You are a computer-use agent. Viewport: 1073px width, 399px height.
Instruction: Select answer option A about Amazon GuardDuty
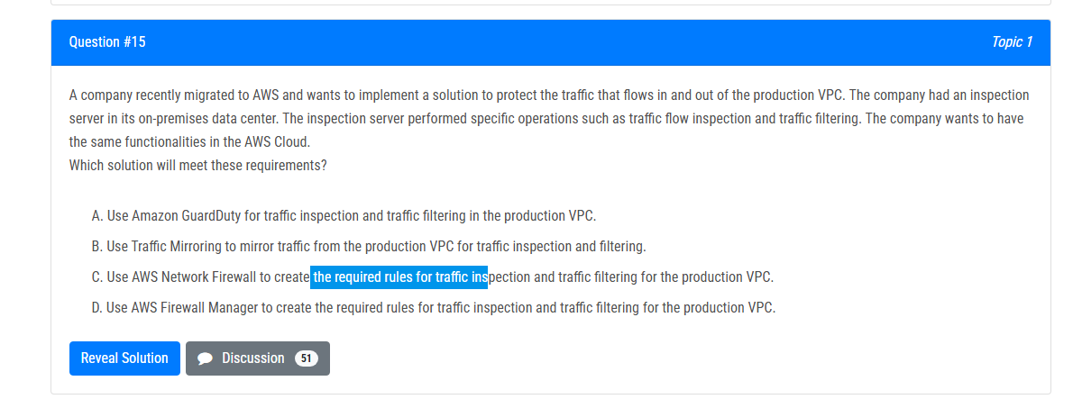tap(344, 216)
